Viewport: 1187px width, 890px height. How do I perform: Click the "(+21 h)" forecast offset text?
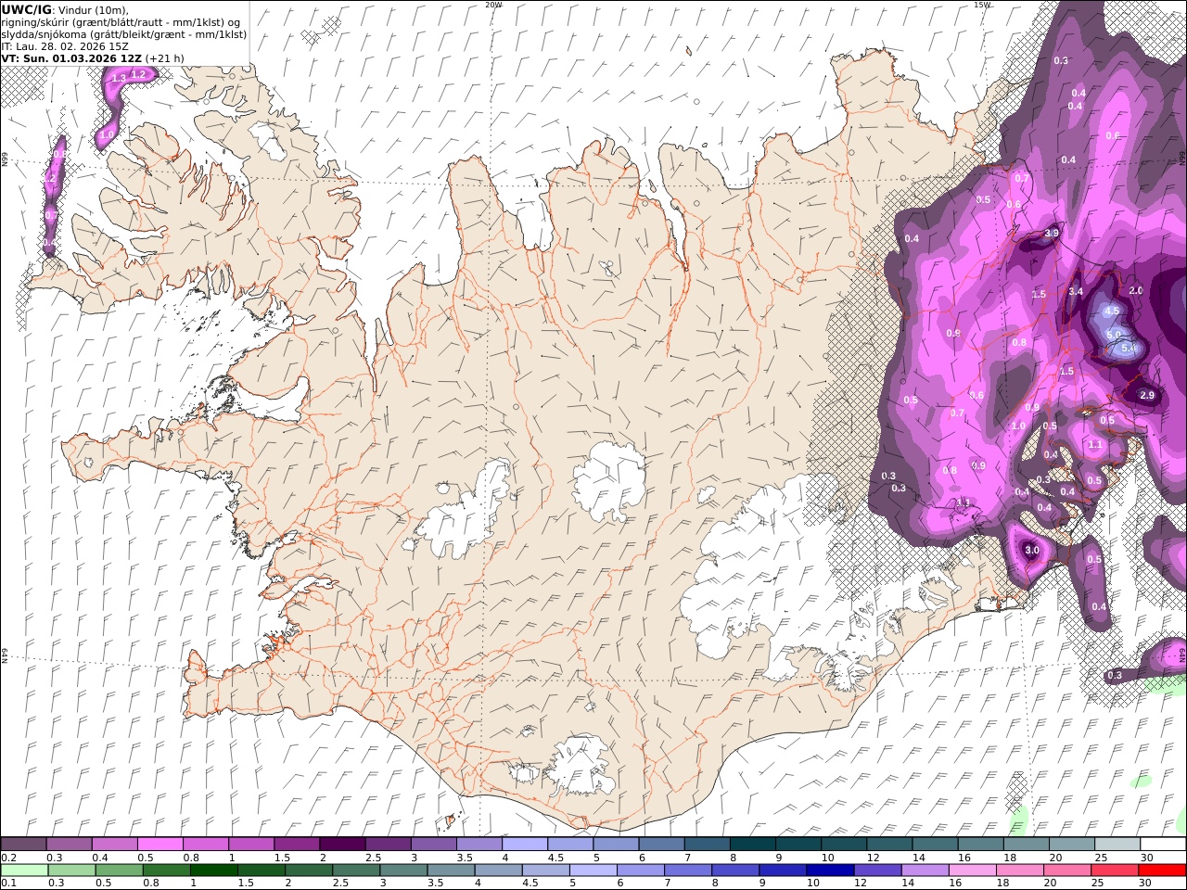(165, 57)
